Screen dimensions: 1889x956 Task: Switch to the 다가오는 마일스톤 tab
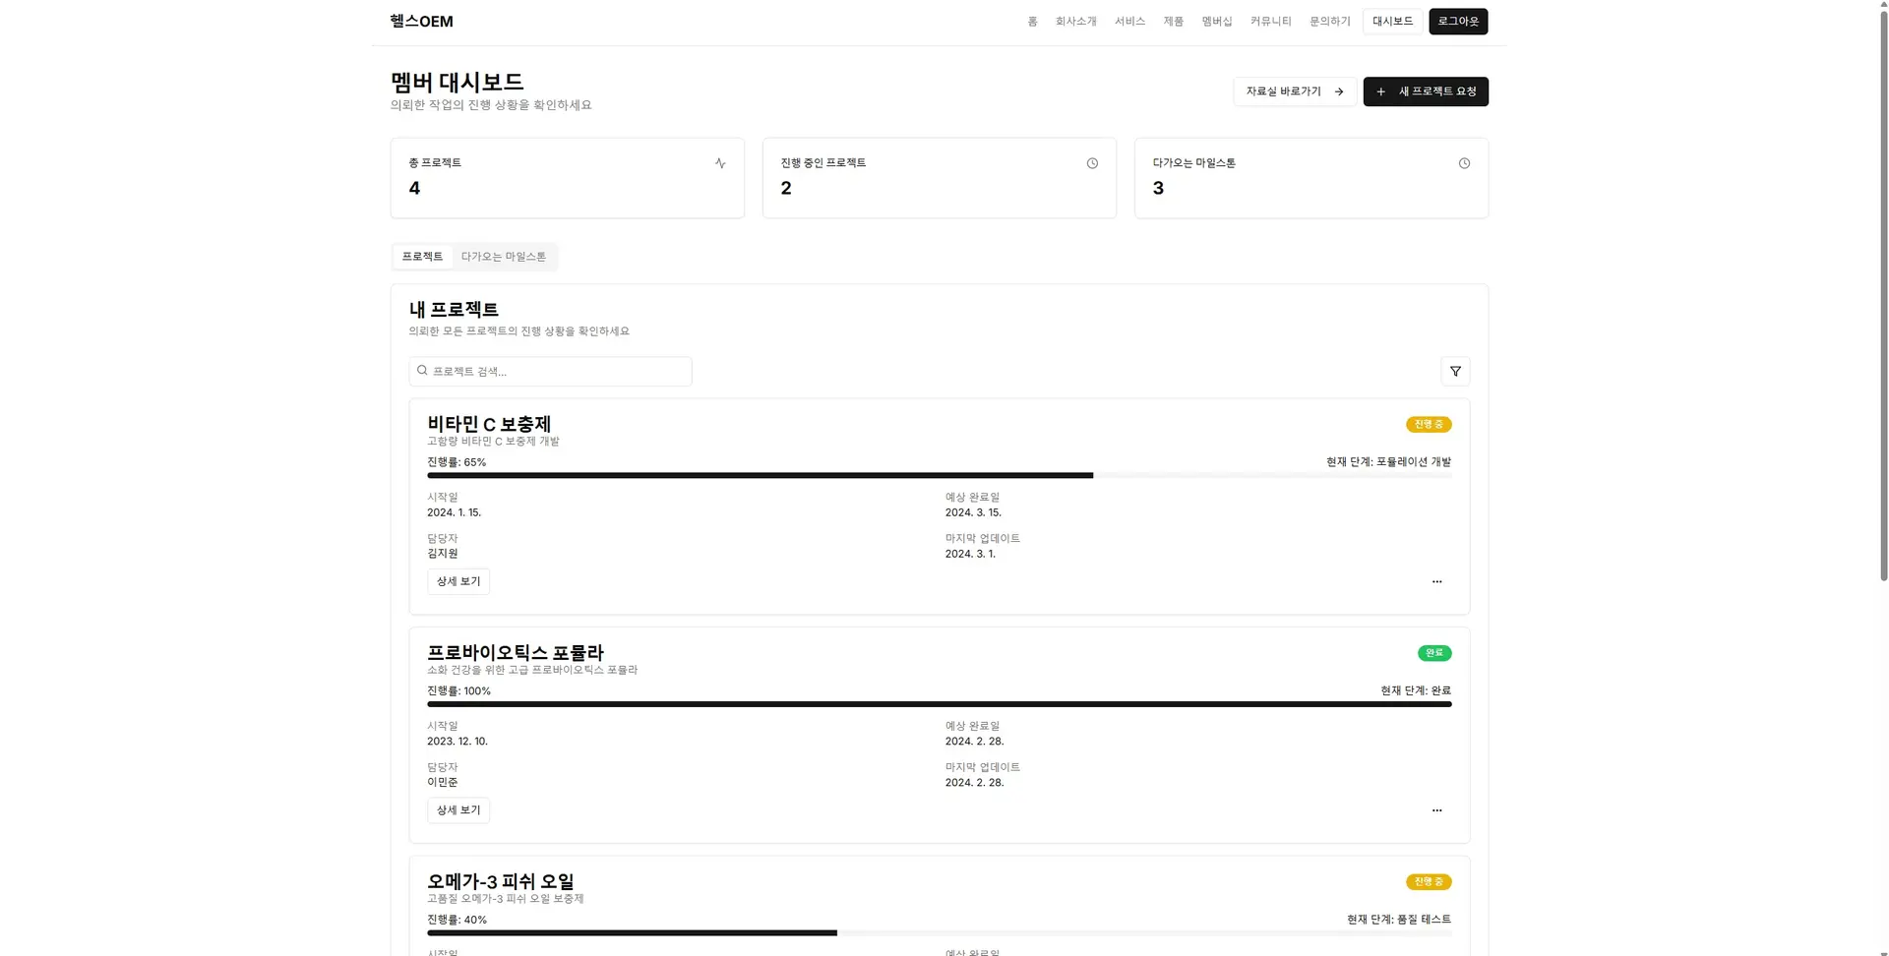[x=503, y=257]
